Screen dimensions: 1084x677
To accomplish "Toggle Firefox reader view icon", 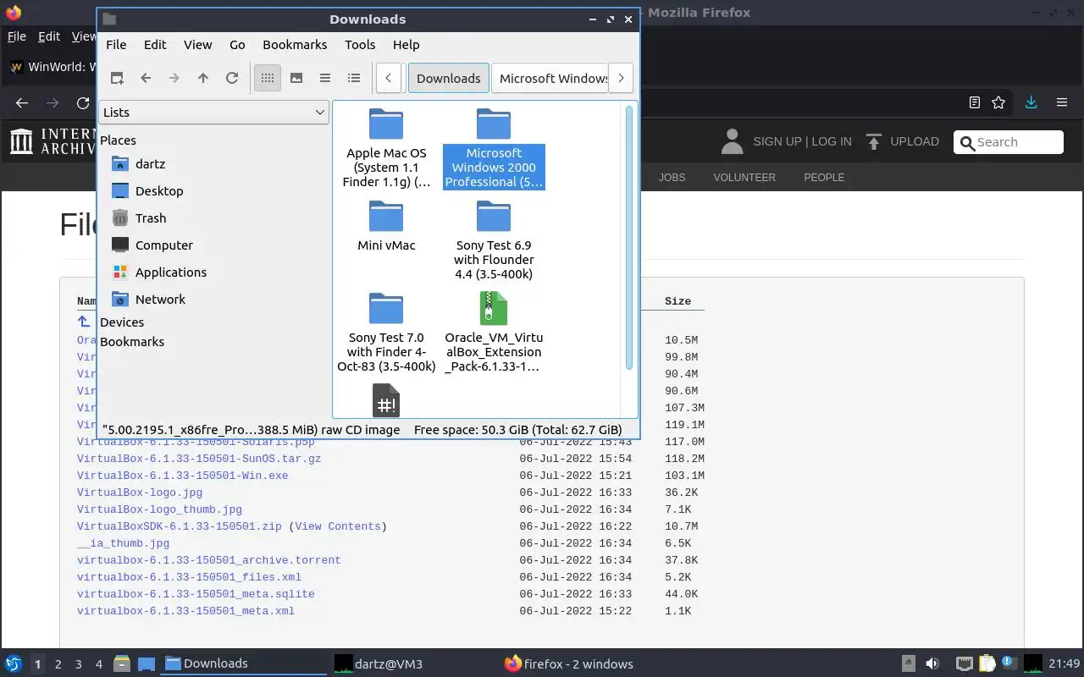I will (x=975, y=102).
